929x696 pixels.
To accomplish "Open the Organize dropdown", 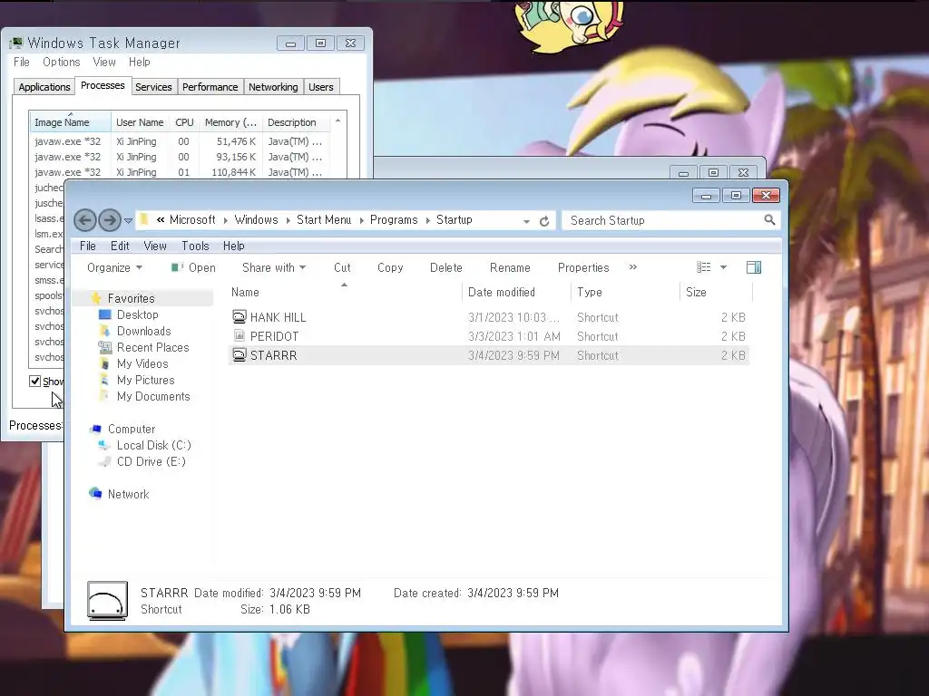I will tap(114, 267).
